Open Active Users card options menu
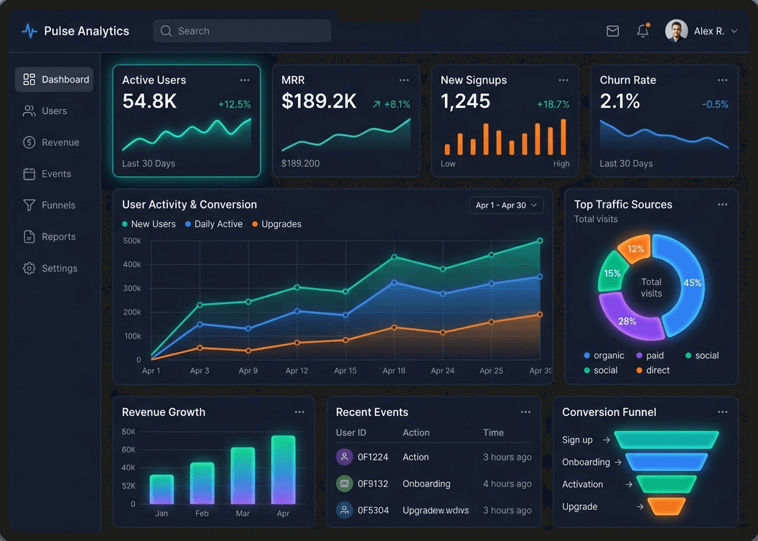 [x=245, y=80]
